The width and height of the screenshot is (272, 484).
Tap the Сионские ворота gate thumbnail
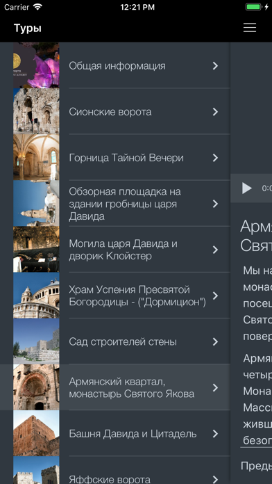pyautogui.click(x=36, y=111)
